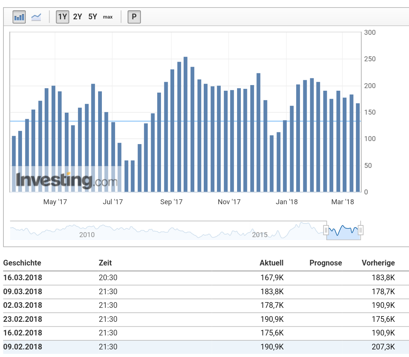Image resolution: width=409 pixels, height=357 pixels.
Task: Click the Zeit column header
Action: (x=105, y=263)
